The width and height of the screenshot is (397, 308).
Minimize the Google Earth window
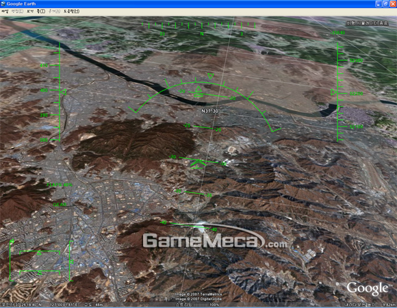pyautogui.click(x=379, y=4)
